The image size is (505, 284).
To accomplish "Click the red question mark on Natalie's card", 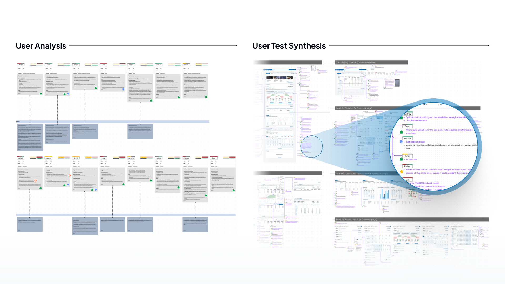I will coord(70,176).
